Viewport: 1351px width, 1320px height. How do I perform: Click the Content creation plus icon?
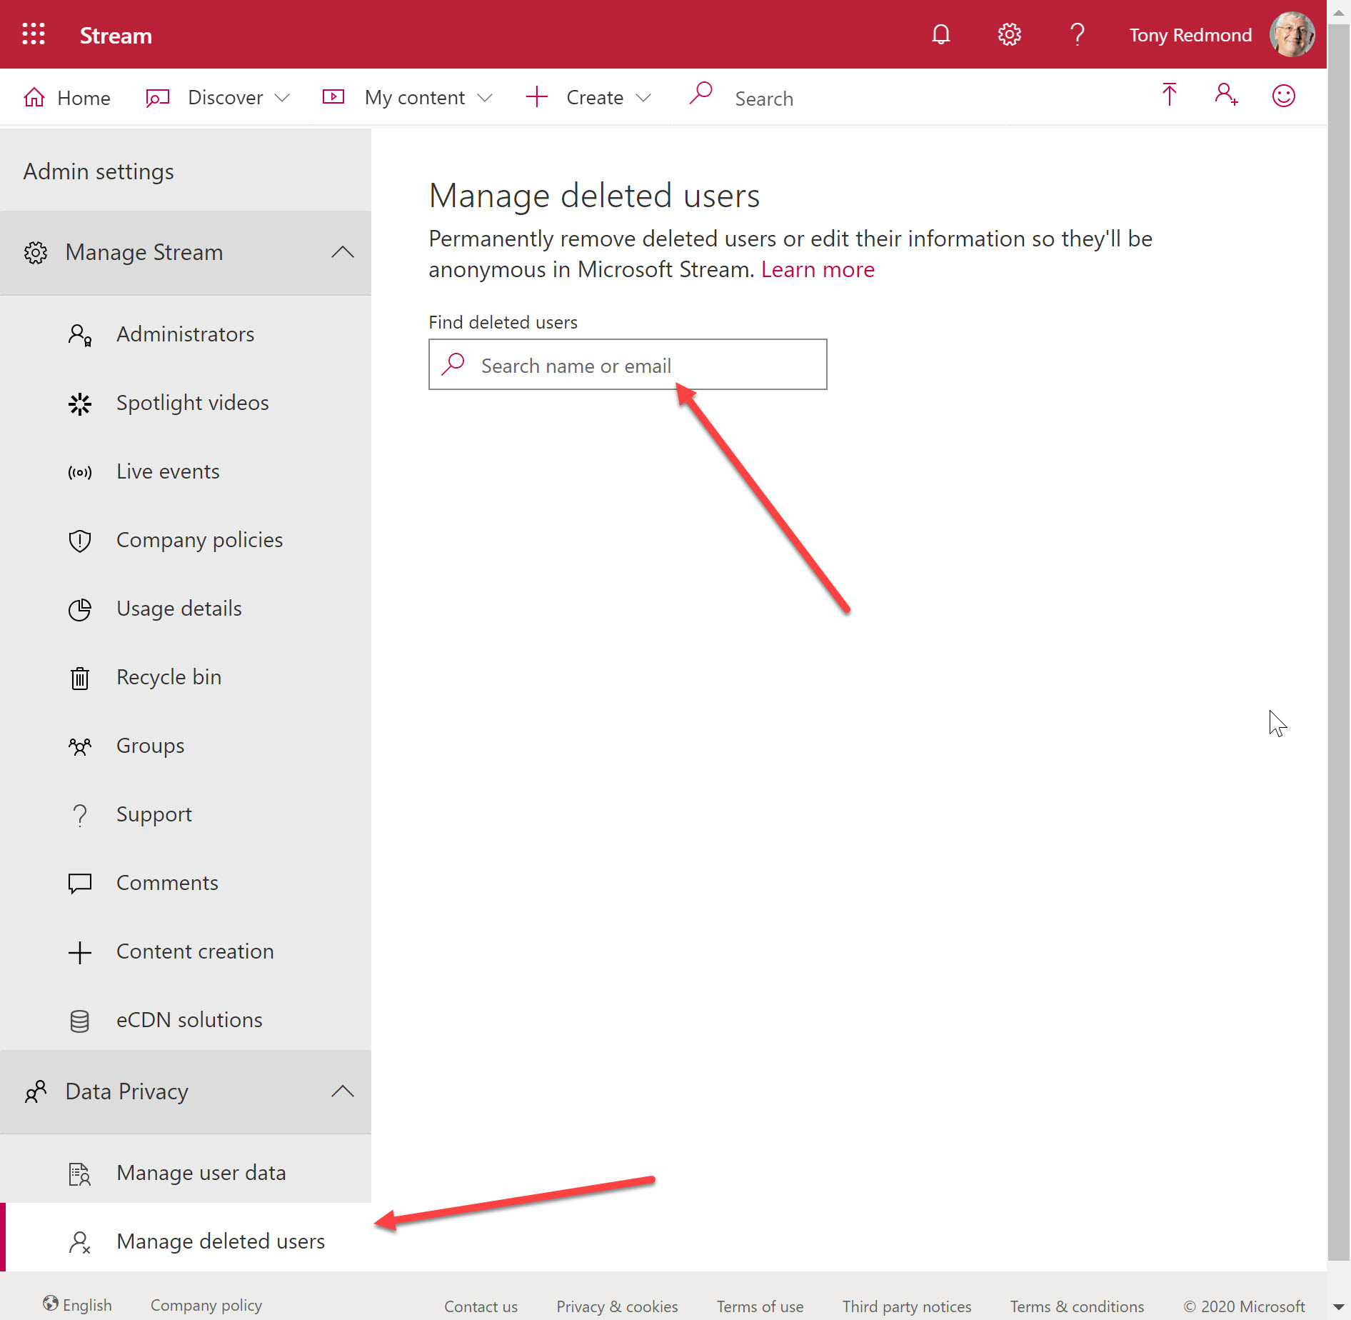point(80,952)
